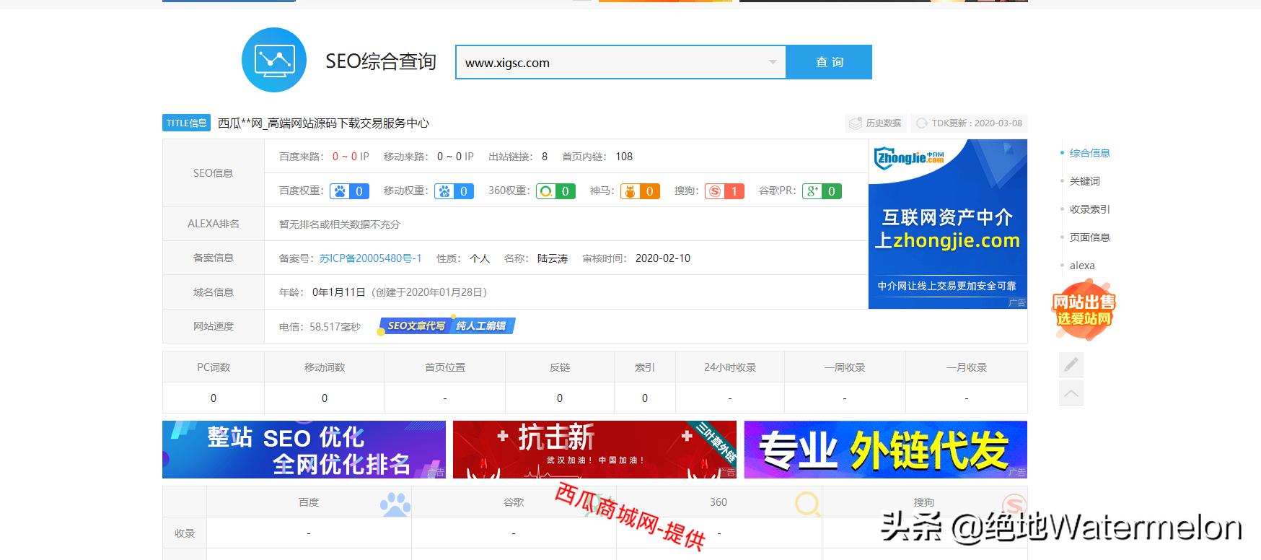Click the 首页内链 value 108
This screenshot has height=560, width=1261.
624,157
